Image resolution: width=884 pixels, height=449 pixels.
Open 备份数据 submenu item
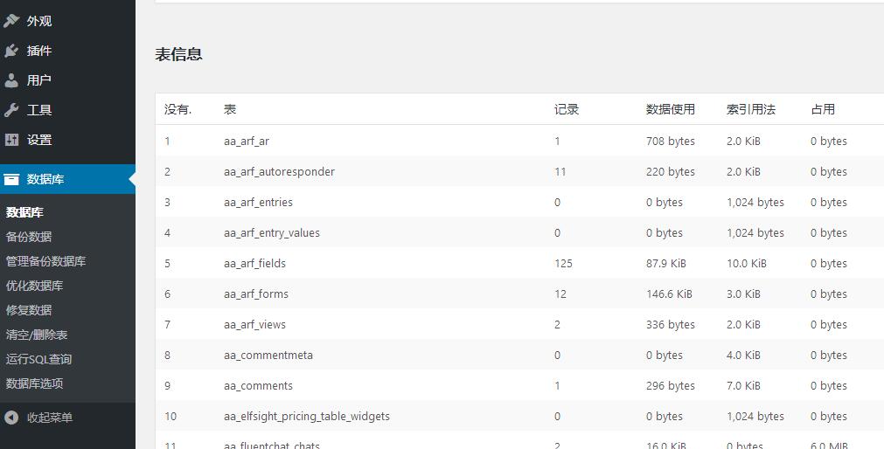click(x=29, y=237)
